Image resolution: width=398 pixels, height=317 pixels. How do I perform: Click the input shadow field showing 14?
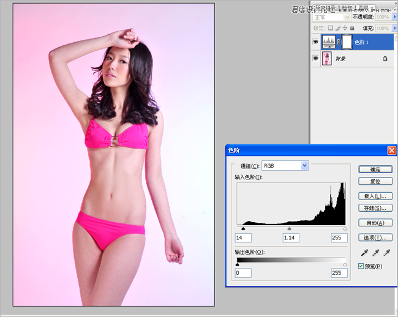243,238
